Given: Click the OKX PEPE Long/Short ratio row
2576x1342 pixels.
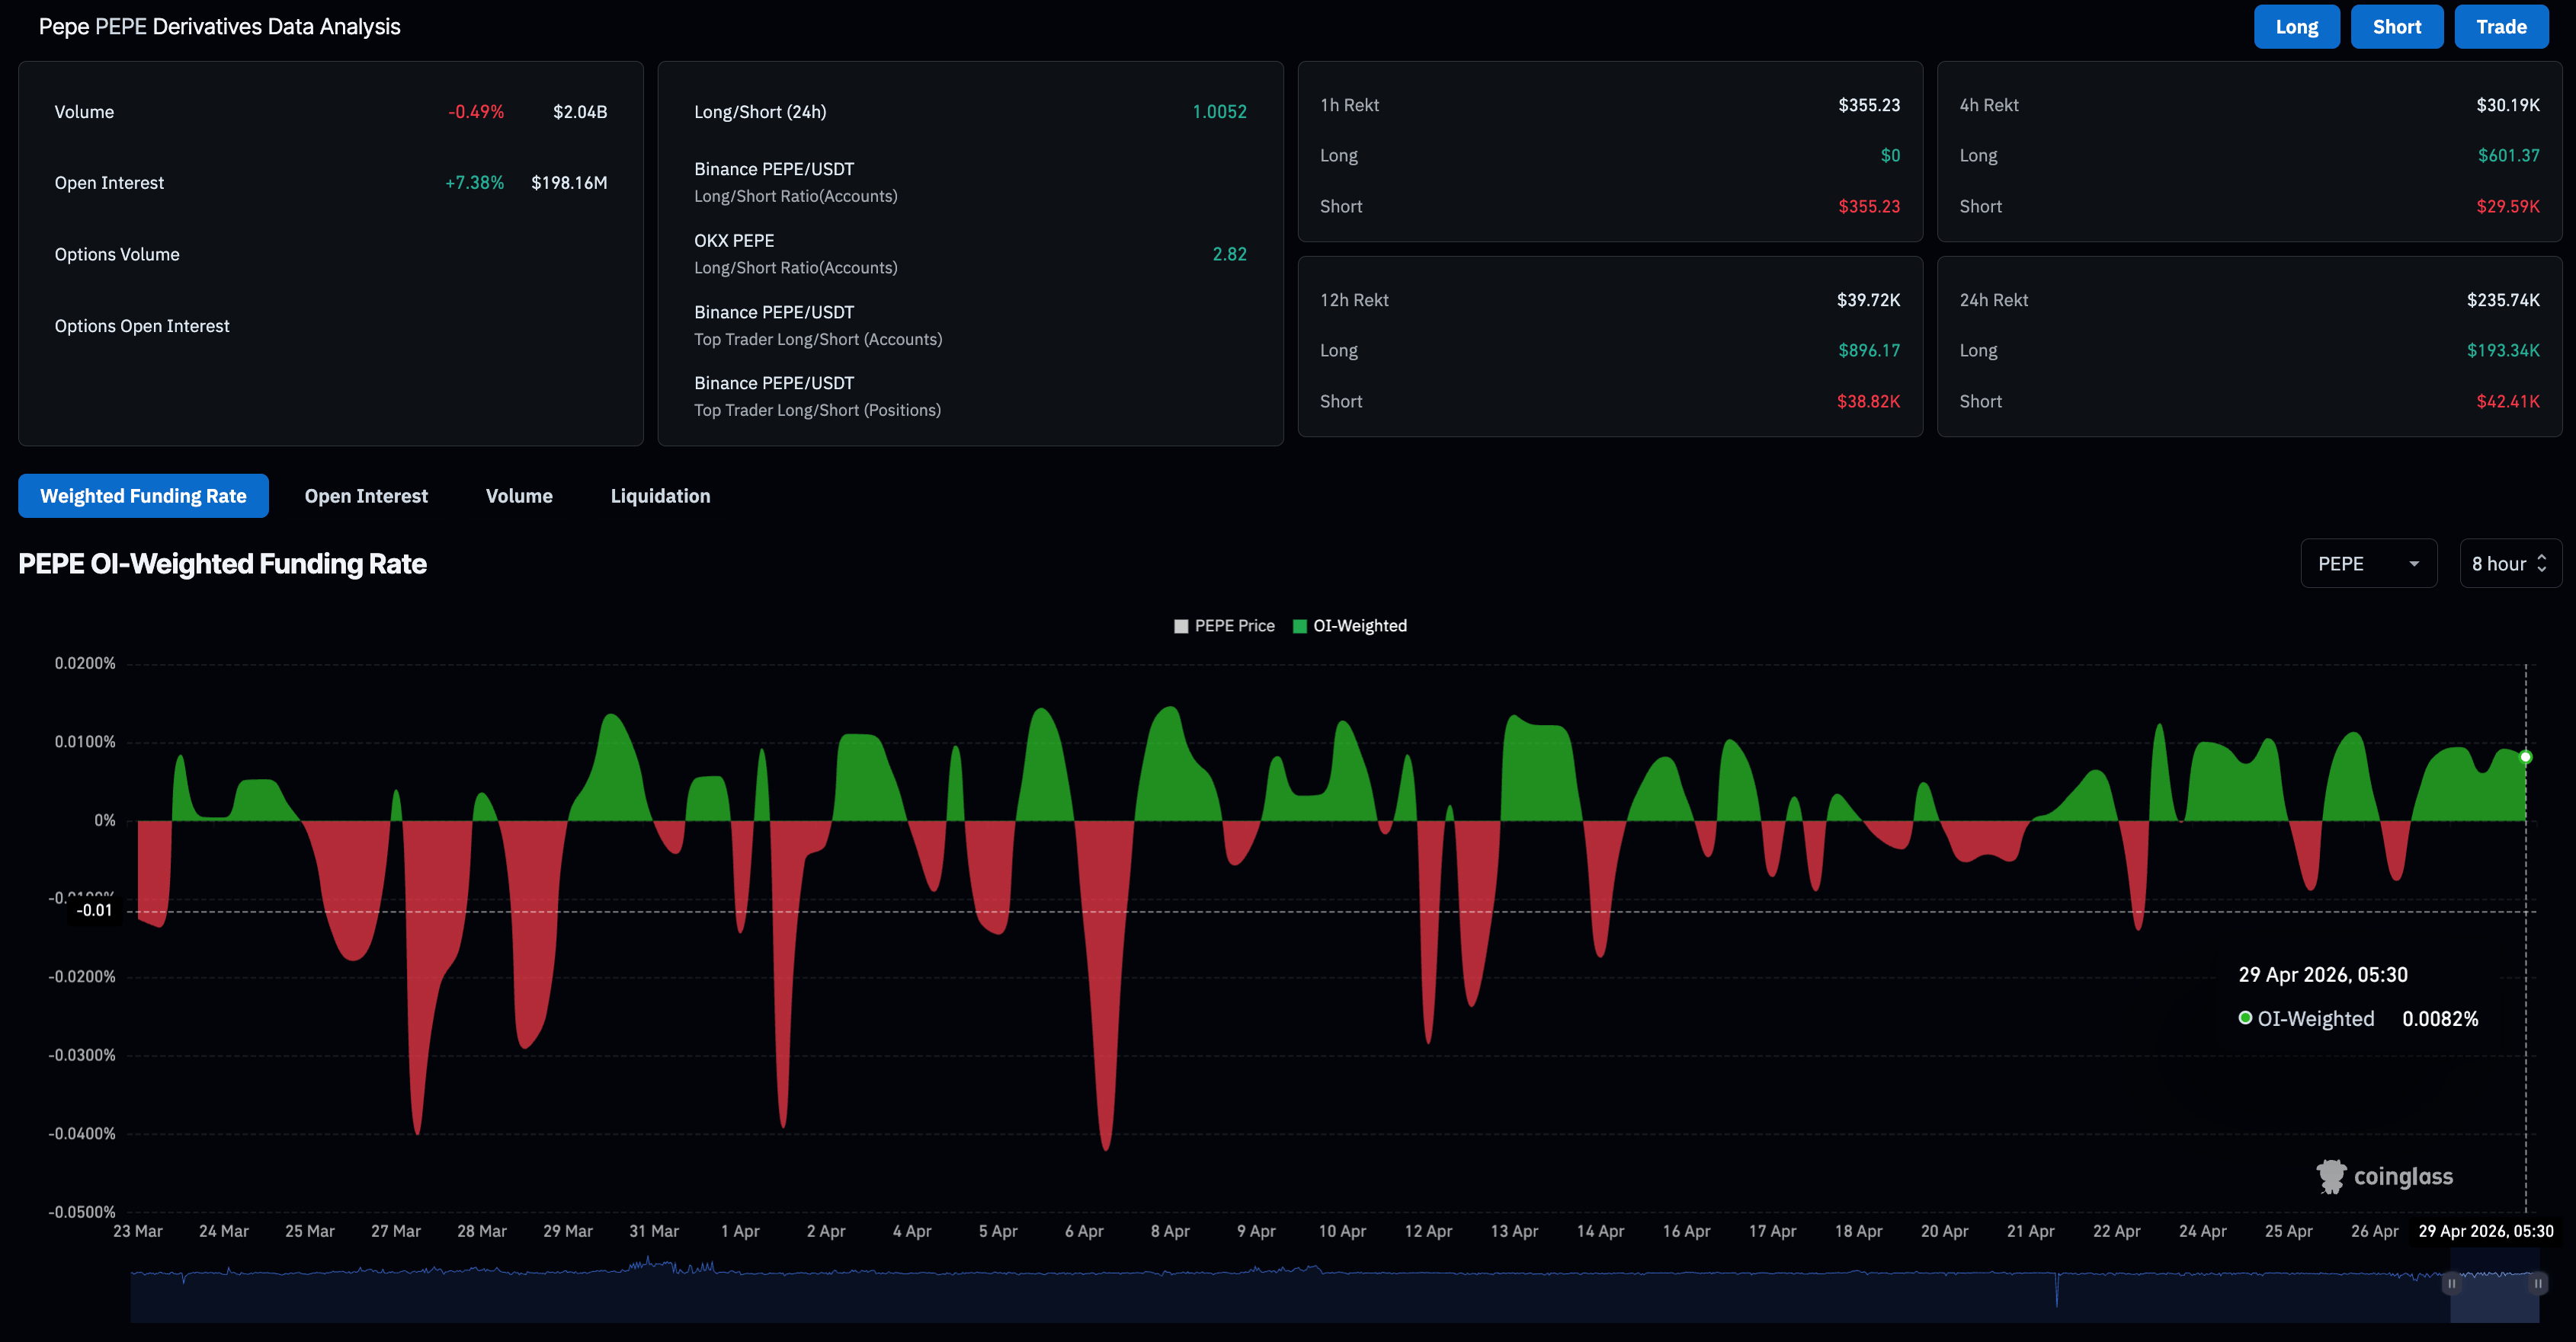Looking at the screenshot, I should pyautogui.click(x=969, y=254).
